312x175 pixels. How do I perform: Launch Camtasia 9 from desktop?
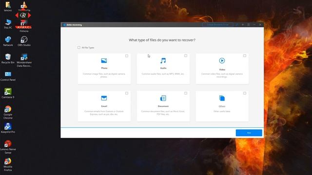tap(8, 92)
